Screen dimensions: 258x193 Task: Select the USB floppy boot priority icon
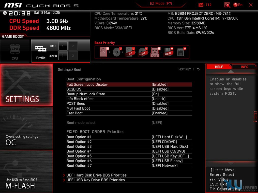[x=168, y=52]
